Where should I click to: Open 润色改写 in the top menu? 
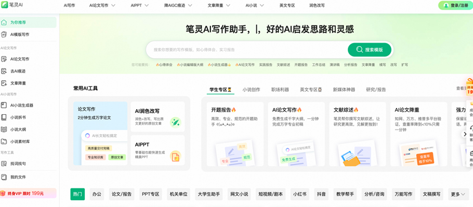(x=317, y=5)
